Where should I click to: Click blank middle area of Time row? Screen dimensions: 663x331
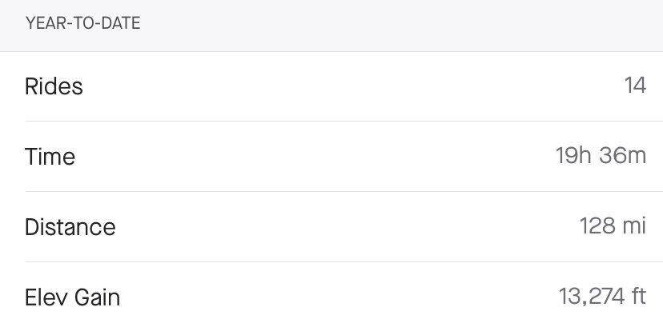click(x=315, y=157)
